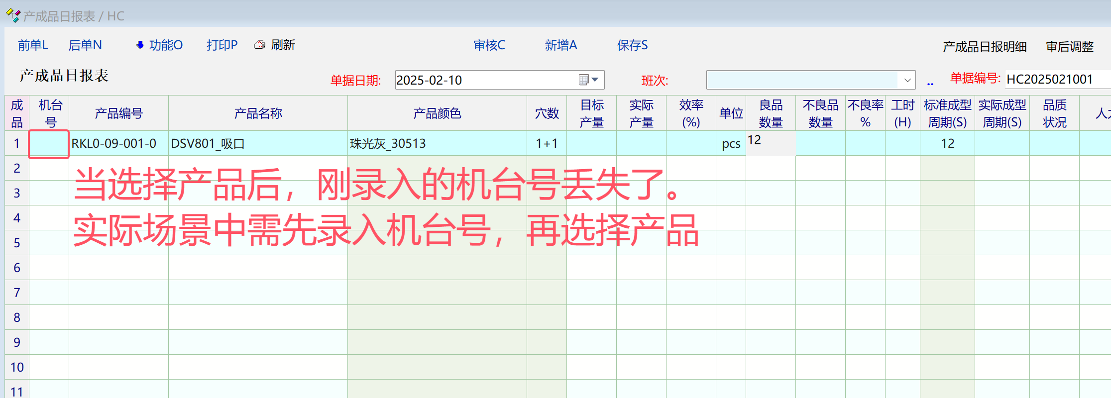The height and width of the screenshot is (398, 1111).
Task: Select the empty 机台号 cell in row 1
Action: point(49,144)
